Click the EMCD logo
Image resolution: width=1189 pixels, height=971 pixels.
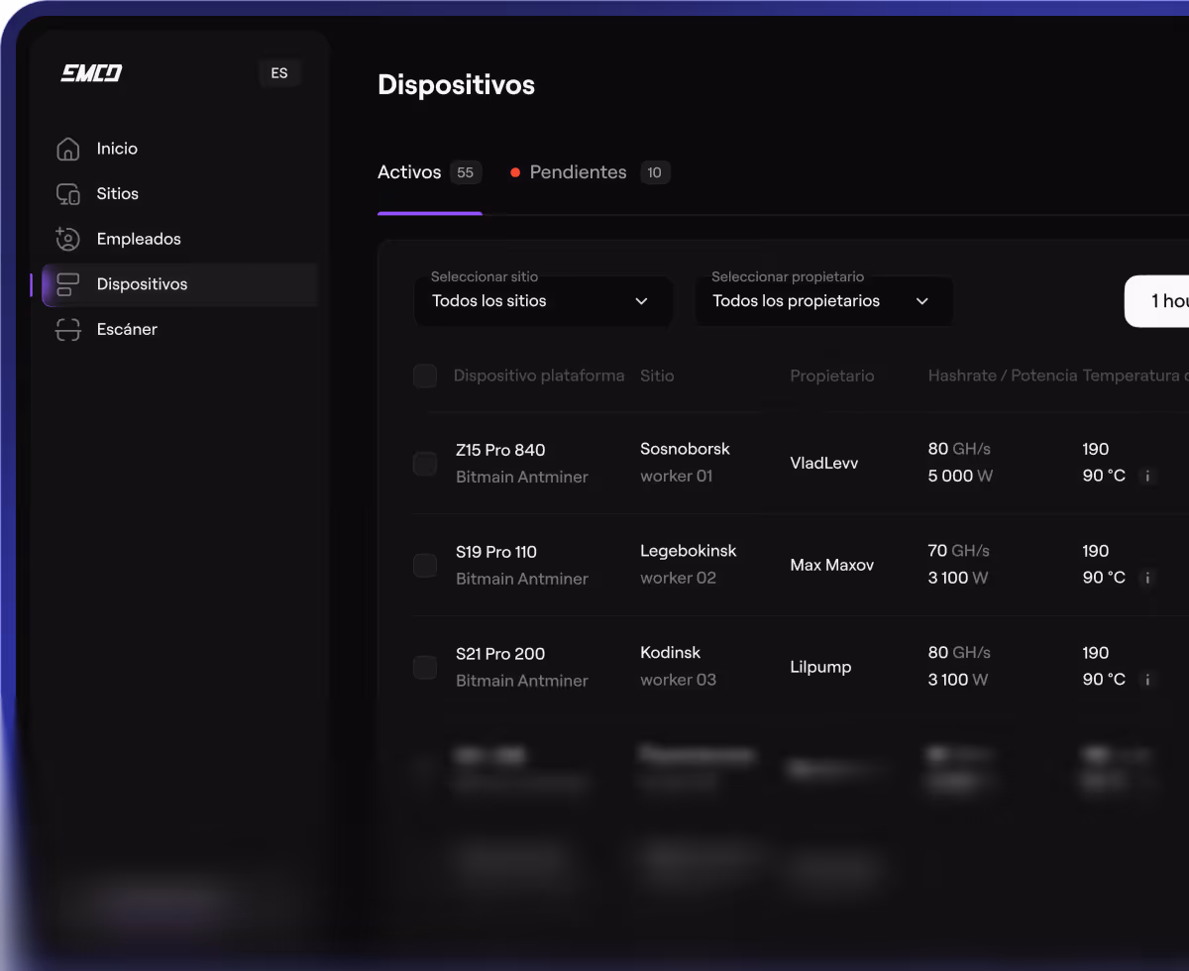click(x=91, y=73)
